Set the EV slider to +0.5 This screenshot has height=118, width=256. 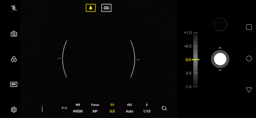(195, 46)
